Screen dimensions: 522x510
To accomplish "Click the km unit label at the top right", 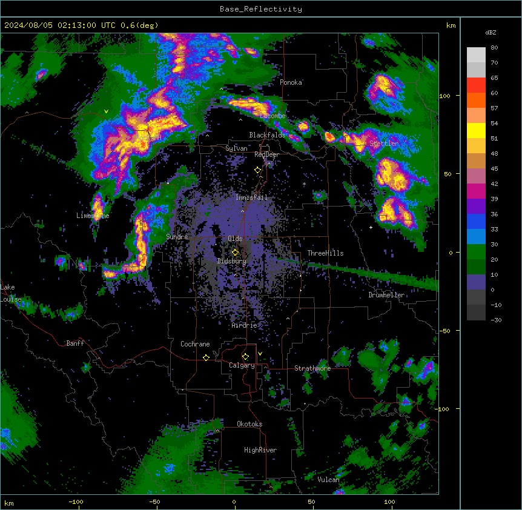I will [451, 25].
